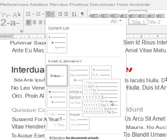Expand the Multilevel List dropdown arrow
The image size is (167, 140).
pyautogui.click(x=52, y=14)
